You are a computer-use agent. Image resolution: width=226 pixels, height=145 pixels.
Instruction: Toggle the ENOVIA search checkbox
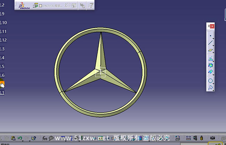[x=40, y=6]
